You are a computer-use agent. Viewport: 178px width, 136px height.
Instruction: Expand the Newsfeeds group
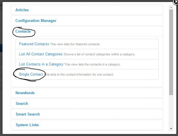click(x=25, y=93)
